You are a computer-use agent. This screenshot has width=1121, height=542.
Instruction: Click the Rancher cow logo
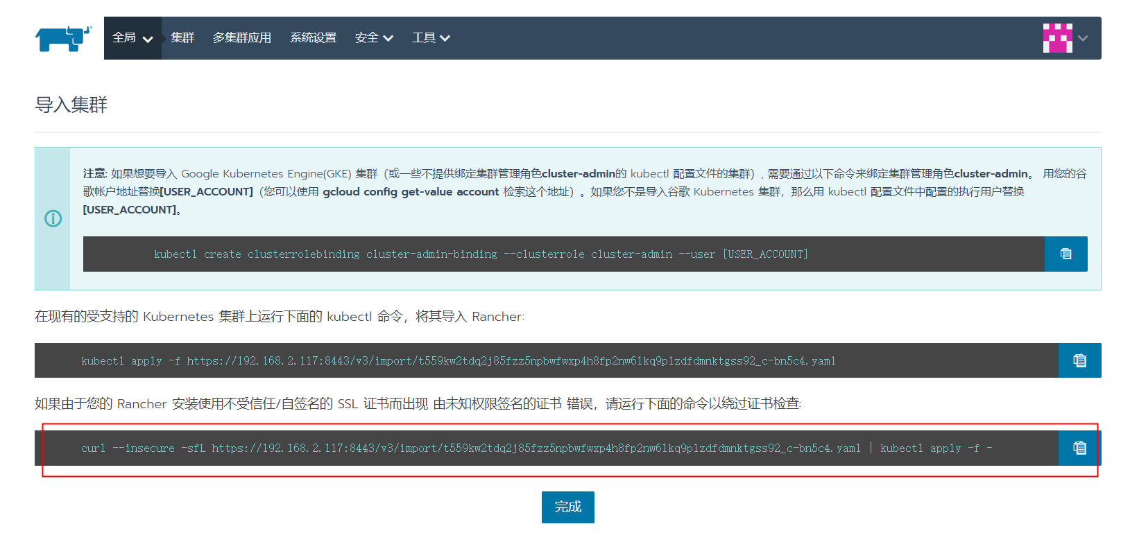(64, 39)
